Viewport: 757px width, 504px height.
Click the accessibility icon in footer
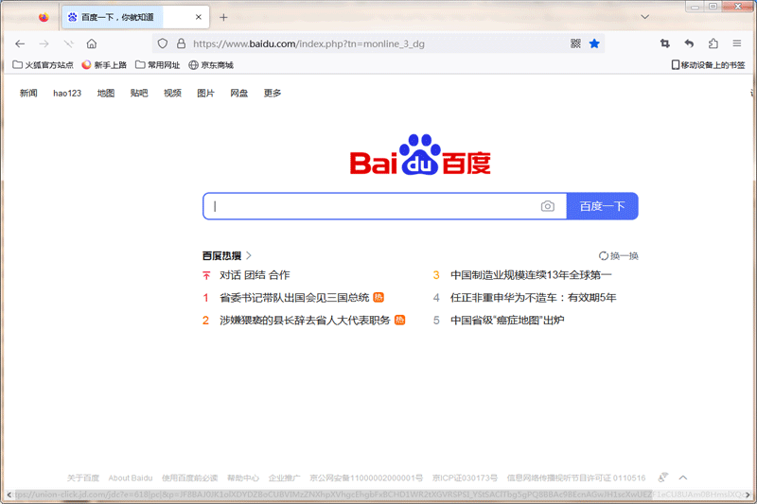tap(663, 478)
